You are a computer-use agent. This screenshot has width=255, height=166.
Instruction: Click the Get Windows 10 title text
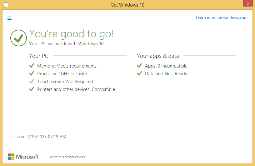[x=127, y=5]
